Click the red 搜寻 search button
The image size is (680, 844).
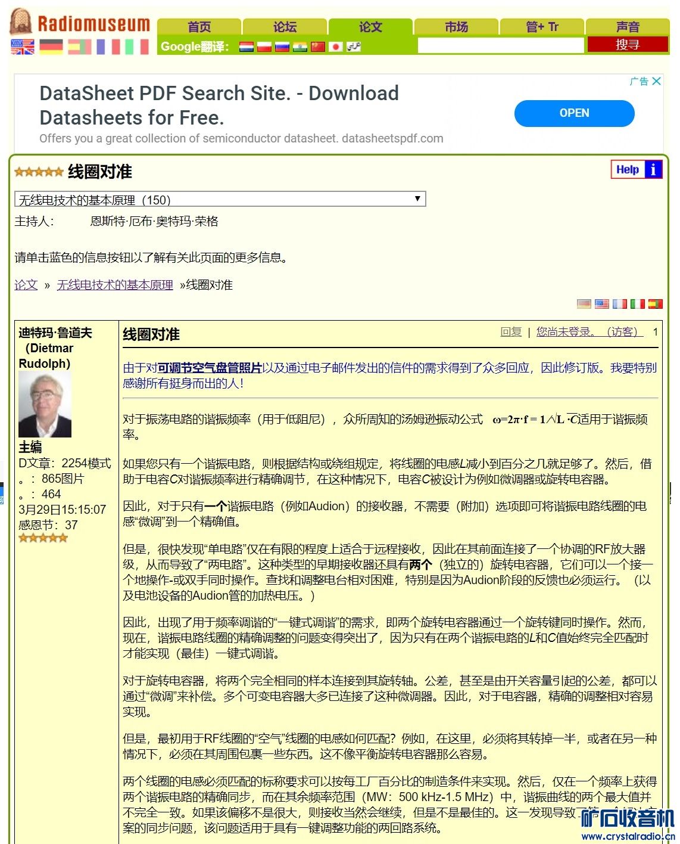[x=628, y=45]
